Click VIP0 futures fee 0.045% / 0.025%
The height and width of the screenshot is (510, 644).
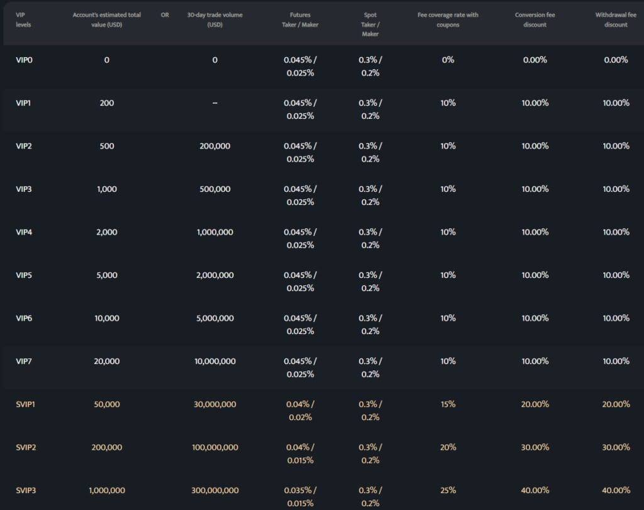click(300, 67)
